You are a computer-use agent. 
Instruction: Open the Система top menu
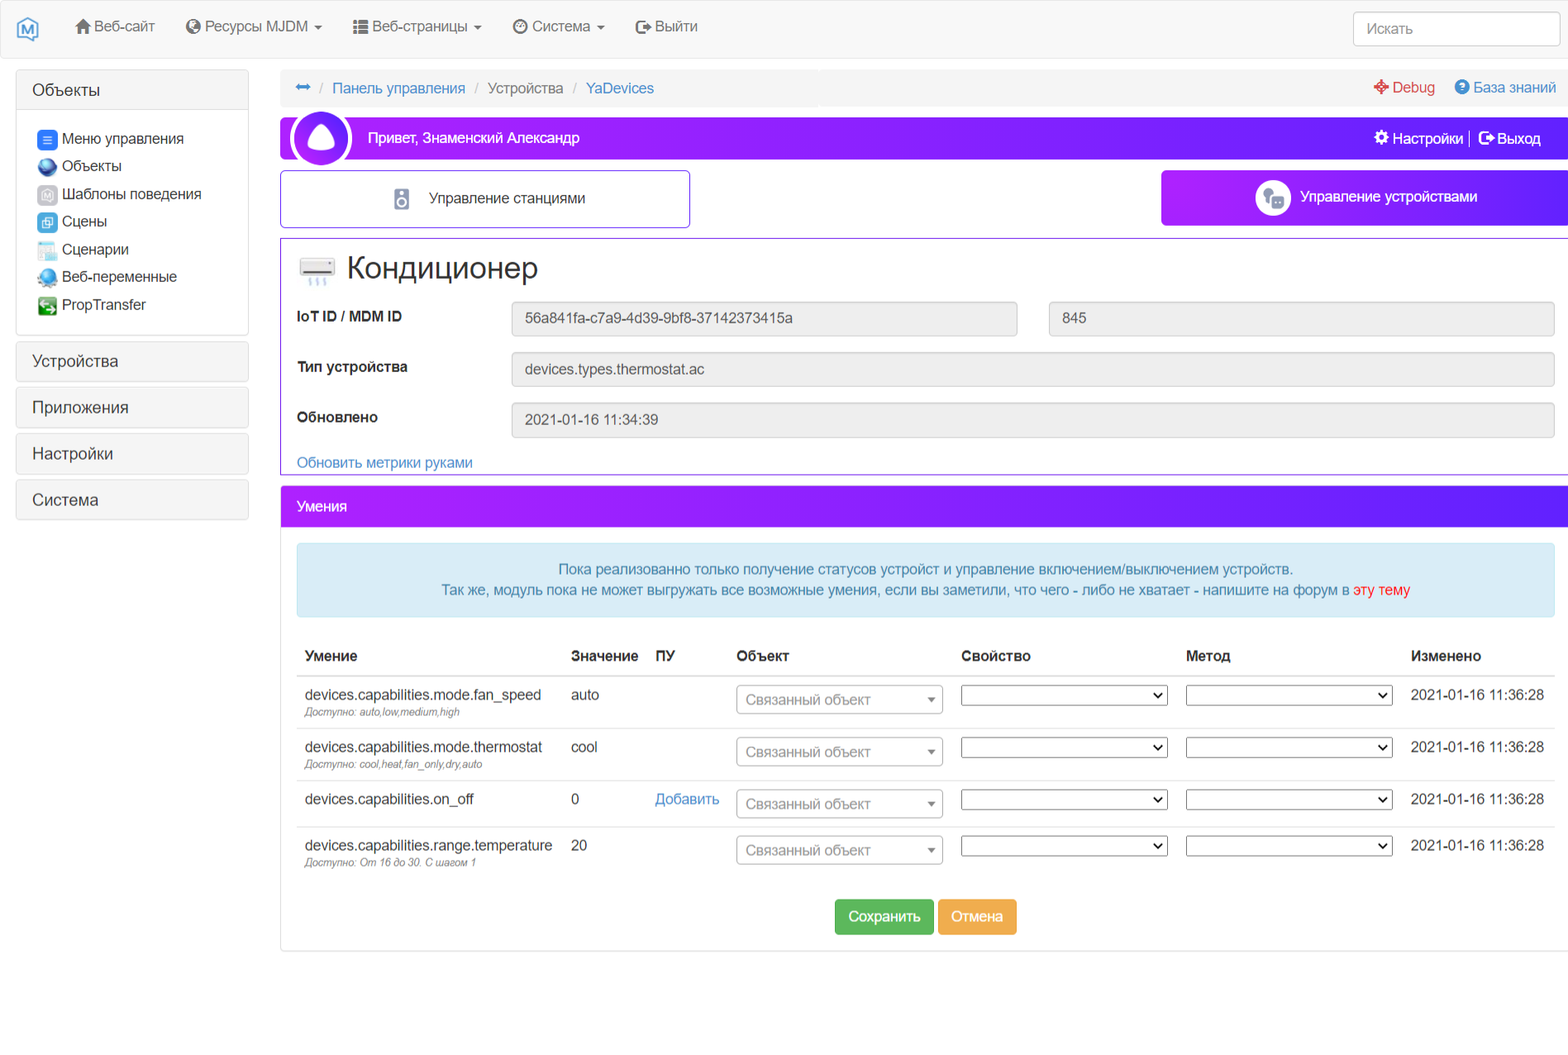559,26
